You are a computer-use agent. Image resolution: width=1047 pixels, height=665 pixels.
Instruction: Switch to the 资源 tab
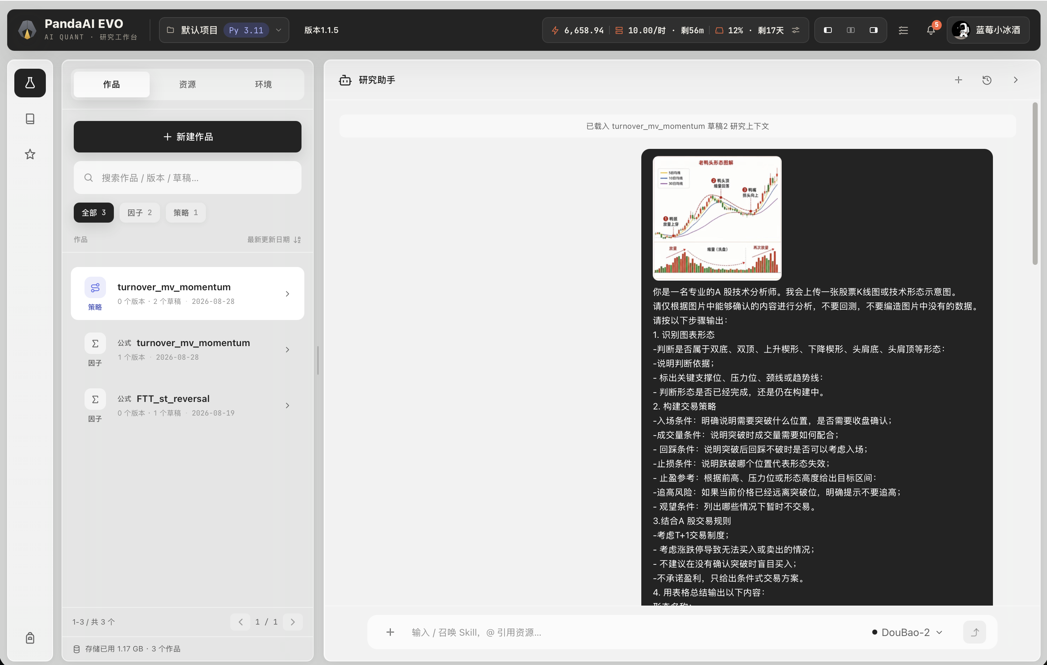click(x=187, y=84)
